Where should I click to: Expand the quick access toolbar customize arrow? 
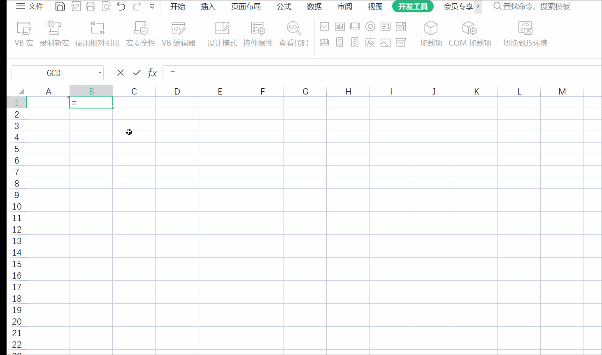coord(152,7)
